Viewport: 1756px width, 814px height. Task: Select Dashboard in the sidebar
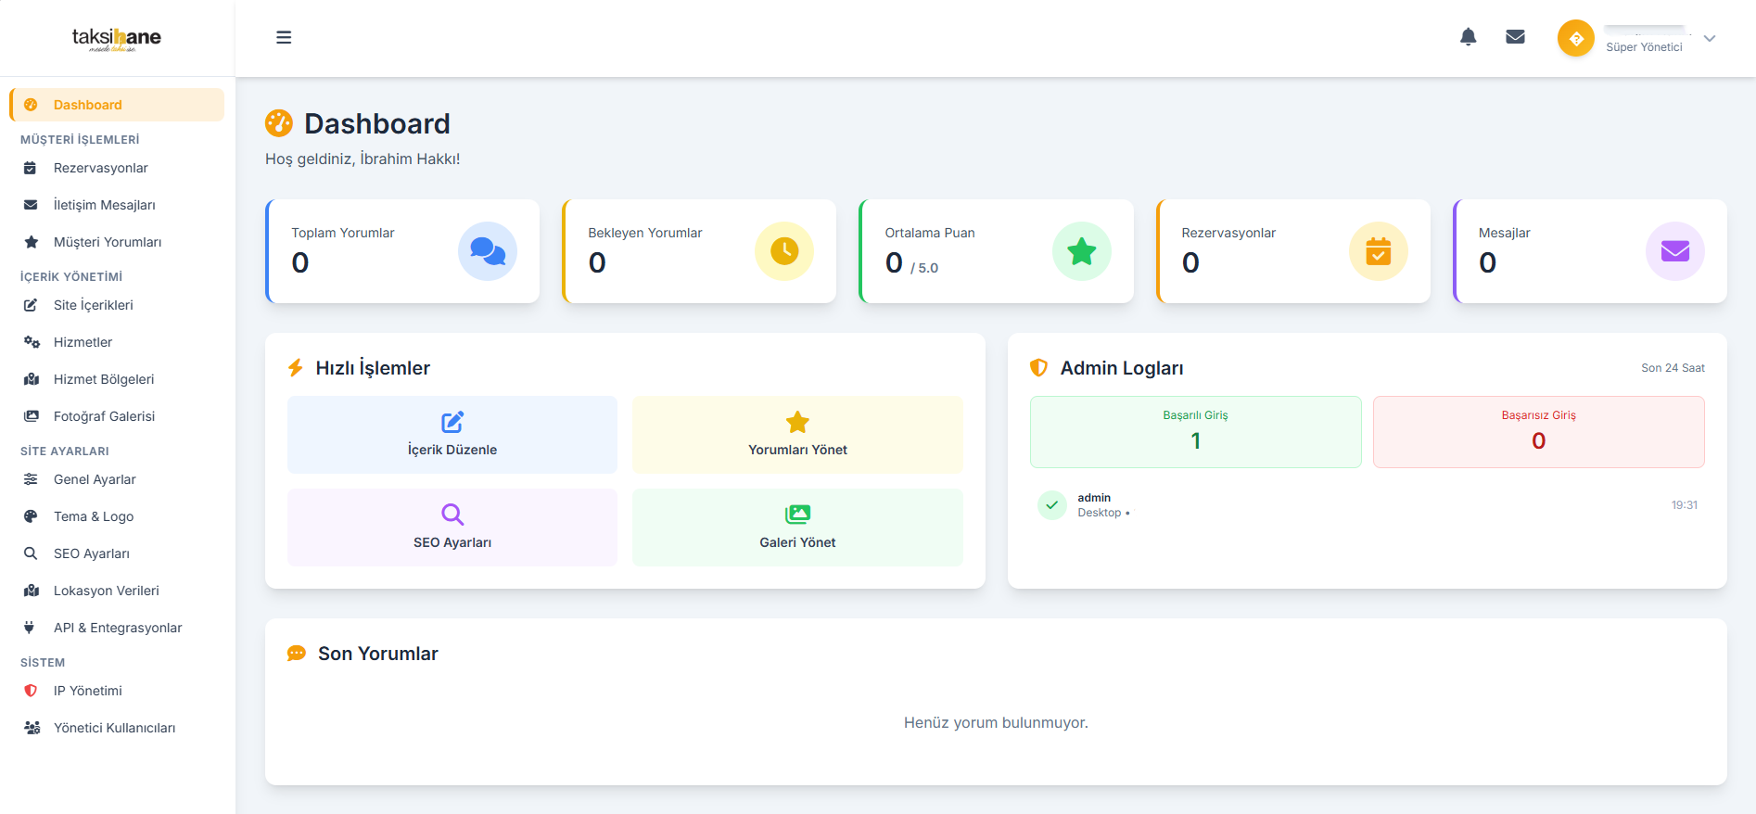(87, 105)
